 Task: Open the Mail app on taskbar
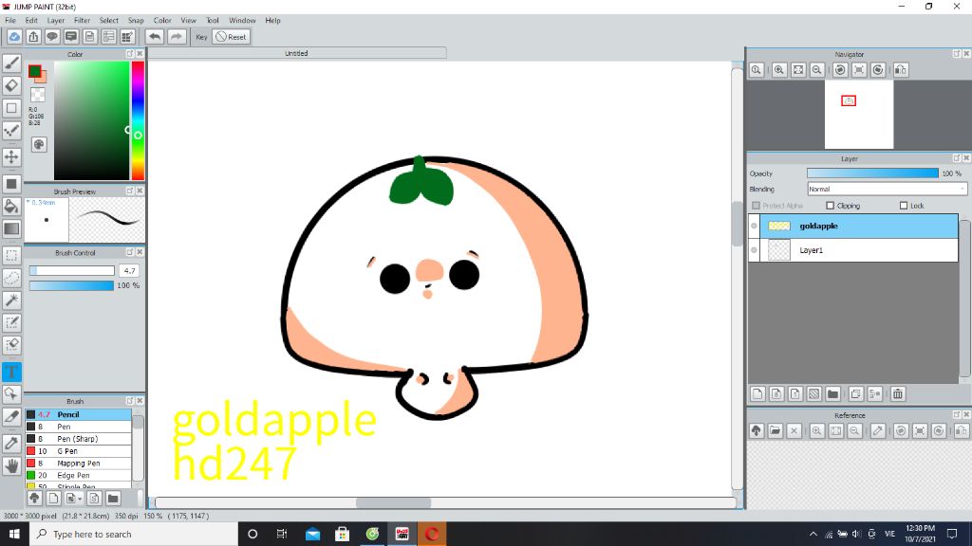pyautogui.click(x=313, y=534)
